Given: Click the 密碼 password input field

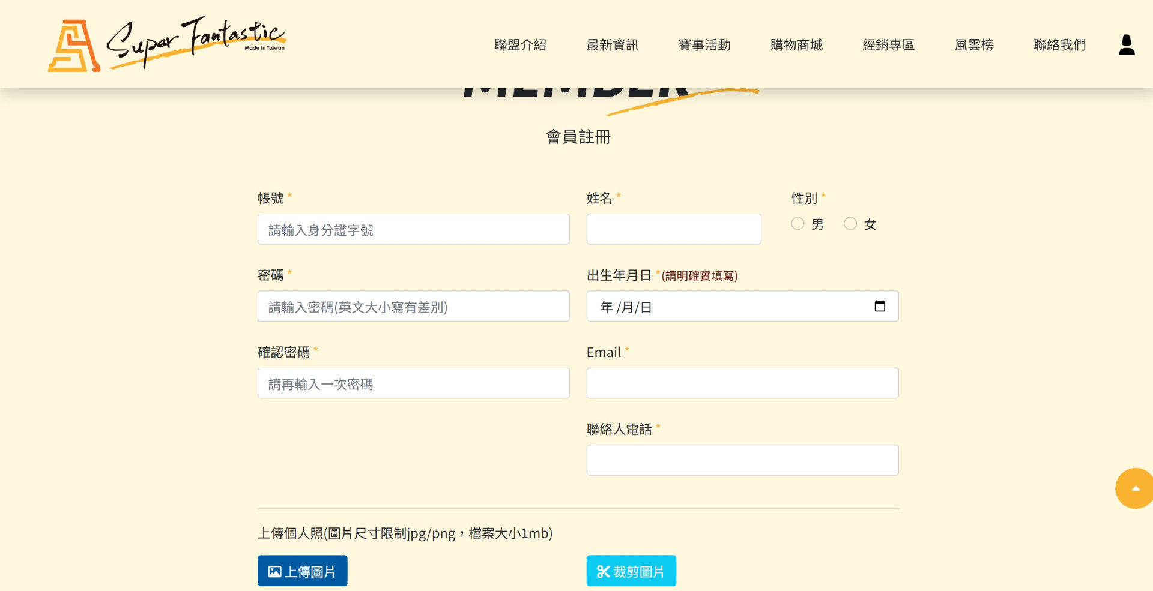Looking at the screenshot, I should [413, 306].
